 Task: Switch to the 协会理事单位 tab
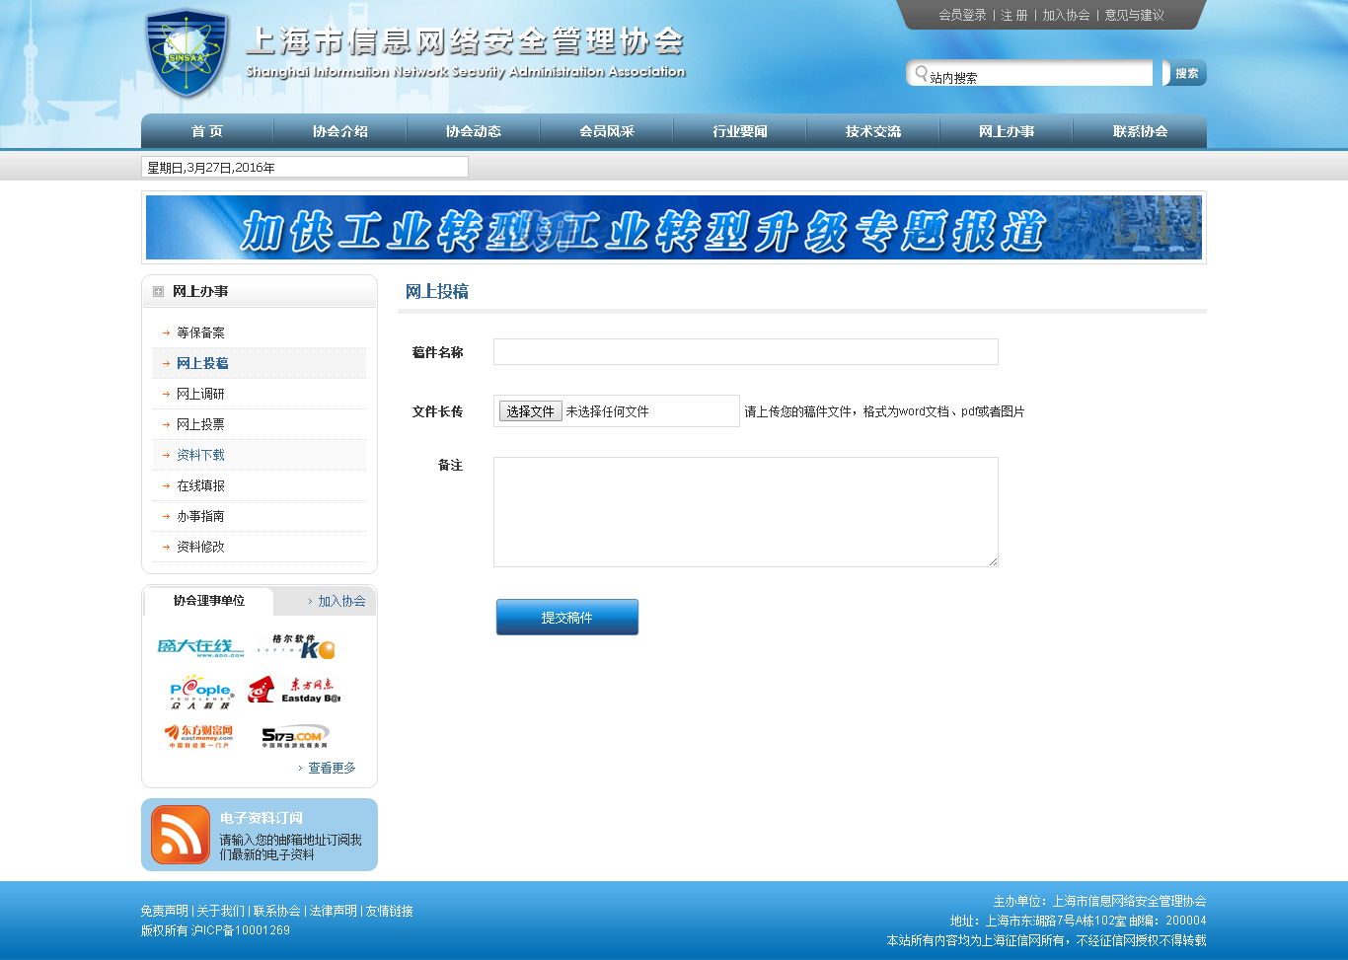pyautogui.click(x=209, y=601)
